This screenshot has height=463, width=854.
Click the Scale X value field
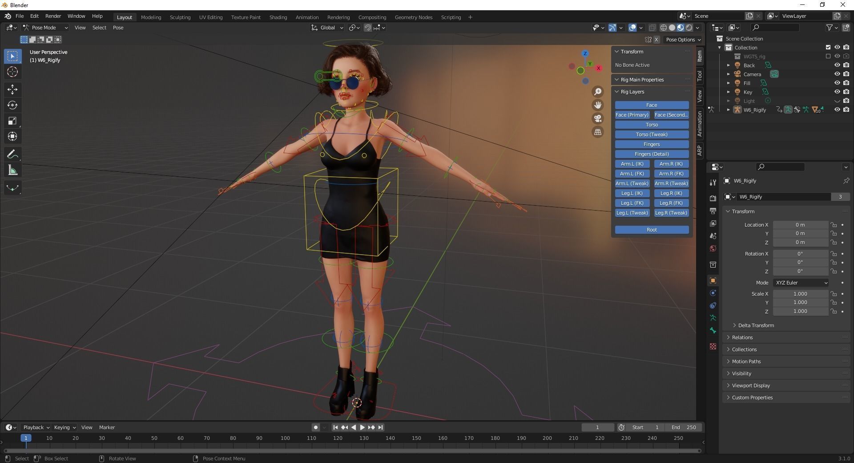(801, 294)
